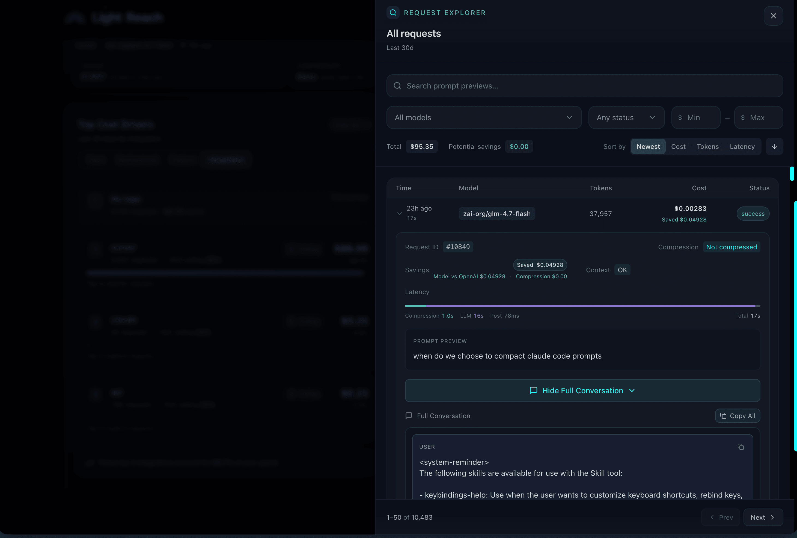The width and height of the screenshot is (797, 538).
Task: Click the Copy All button
Action: pyautogui.click(x=738, y=416)
